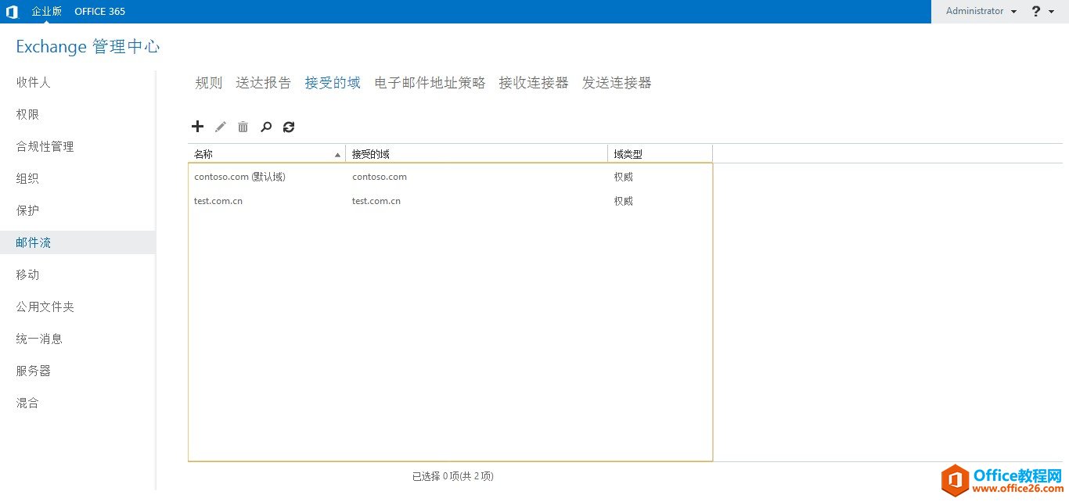Screen dimensions: 1069x502
Task: Open the help question mark icon
Action: pyautogui.click(x=1035, y=10)
